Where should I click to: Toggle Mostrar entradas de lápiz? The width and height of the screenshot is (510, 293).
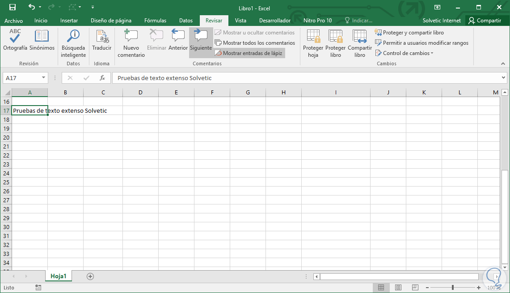tap(249, 53)
